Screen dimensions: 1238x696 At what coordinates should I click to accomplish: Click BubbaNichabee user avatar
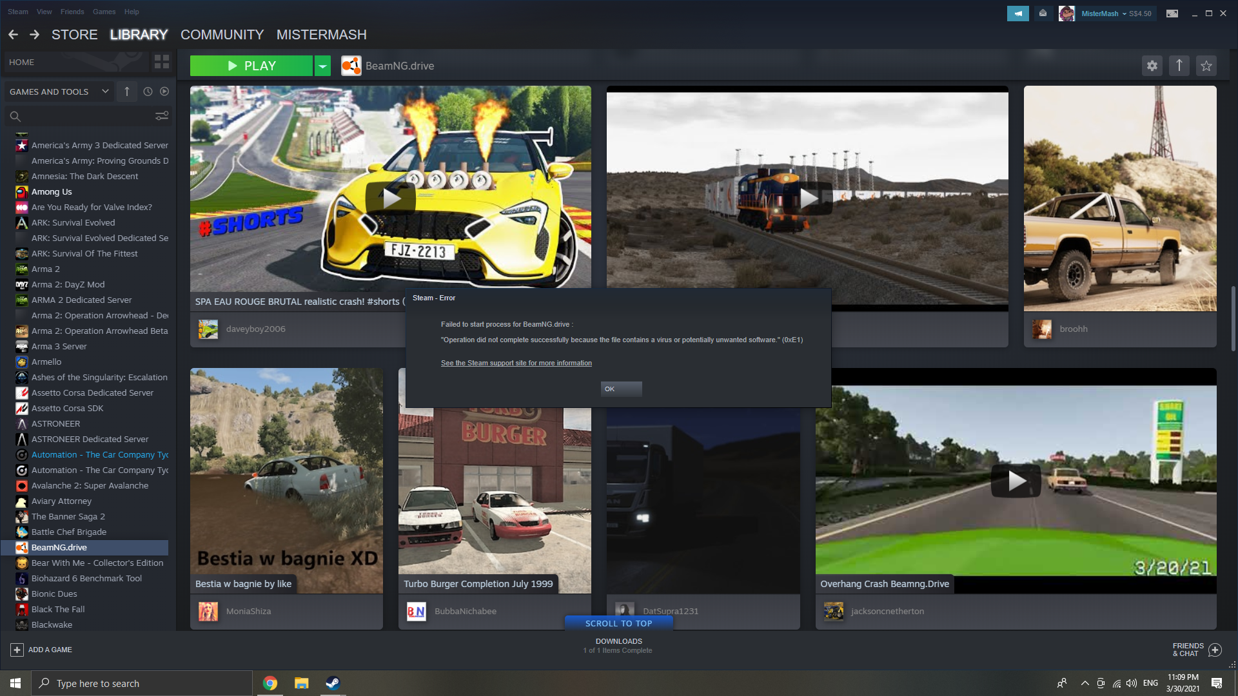point(417,612)
